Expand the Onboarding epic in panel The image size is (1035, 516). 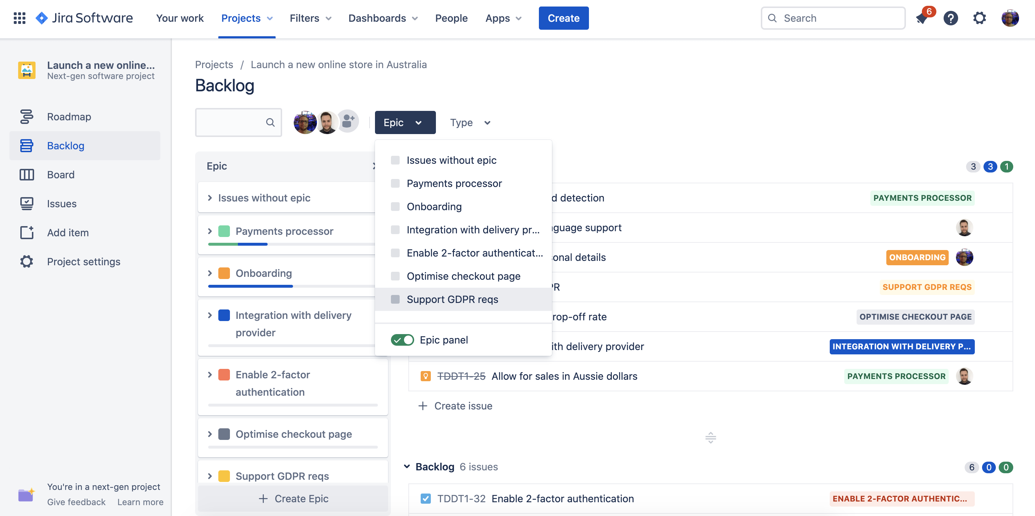point(210,274)
